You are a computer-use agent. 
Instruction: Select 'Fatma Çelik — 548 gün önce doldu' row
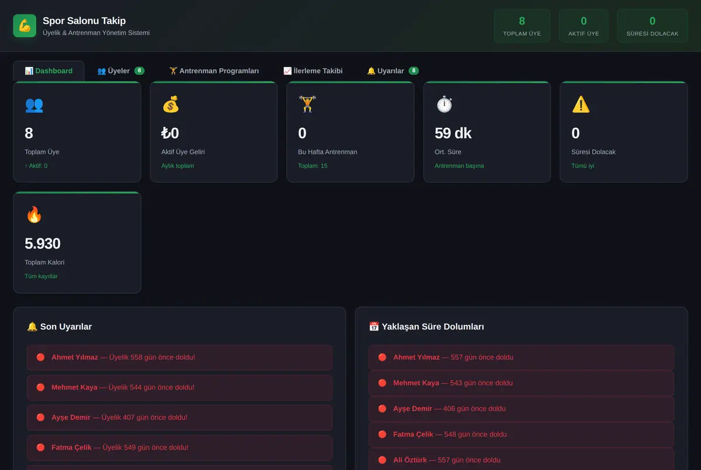click(x=521, y=434)
